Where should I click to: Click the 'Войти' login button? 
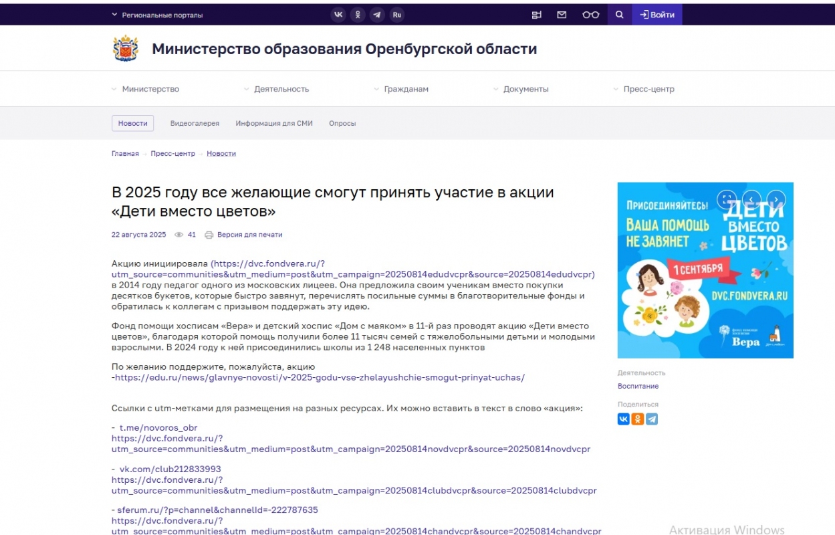(x=657, y=15)
